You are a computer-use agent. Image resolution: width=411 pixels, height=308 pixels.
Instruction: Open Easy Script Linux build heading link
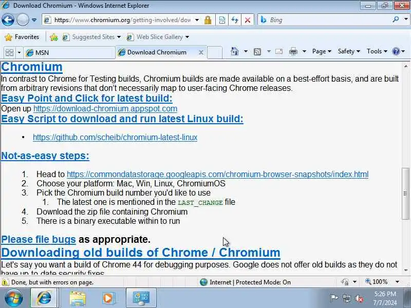click(122, 119)
